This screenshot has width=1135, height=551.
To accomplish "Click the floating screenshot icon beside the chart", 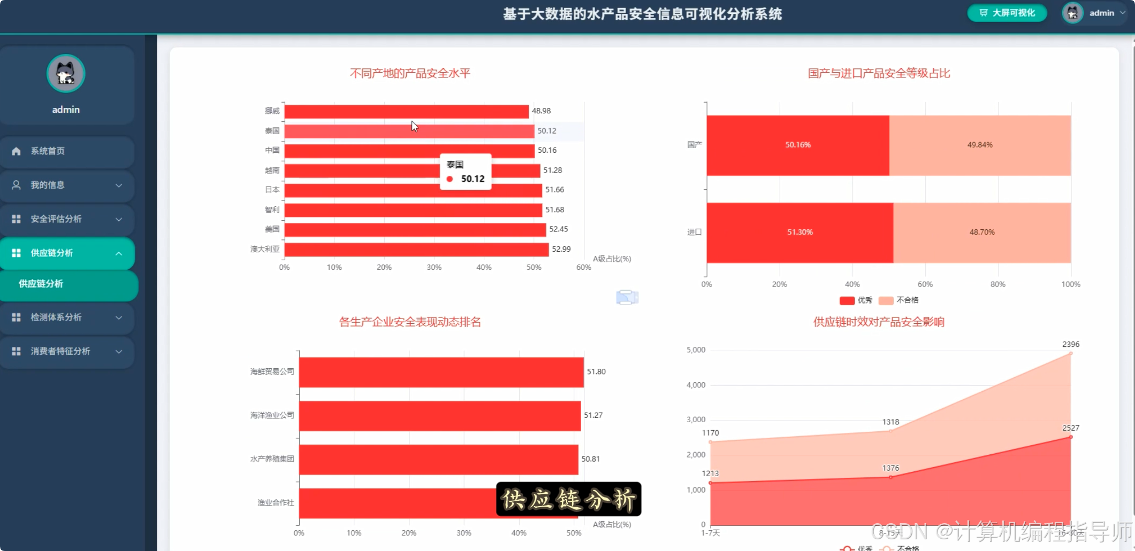I will point(627,297).
